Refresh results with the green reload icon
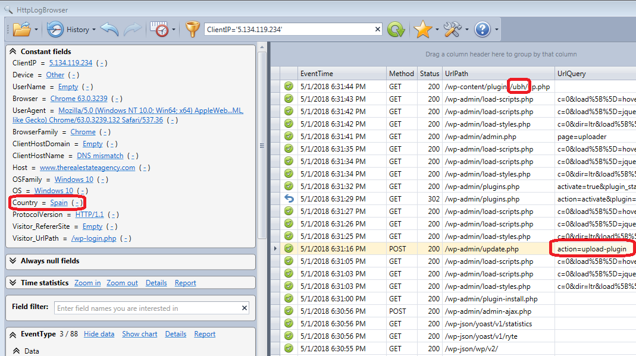The image size is (636, 356). click(396, 29)
